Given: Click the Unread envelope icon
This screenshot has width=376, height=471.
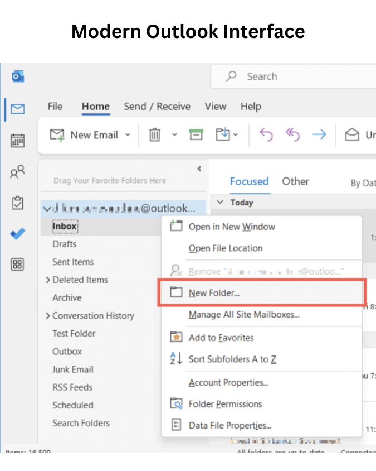Looking at the screenshot, I should (x=352, y=134).
